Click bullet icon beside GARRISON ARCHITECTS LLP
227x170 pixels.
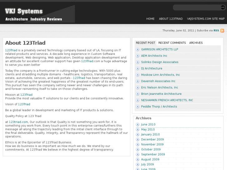click(x=137, y=50)
